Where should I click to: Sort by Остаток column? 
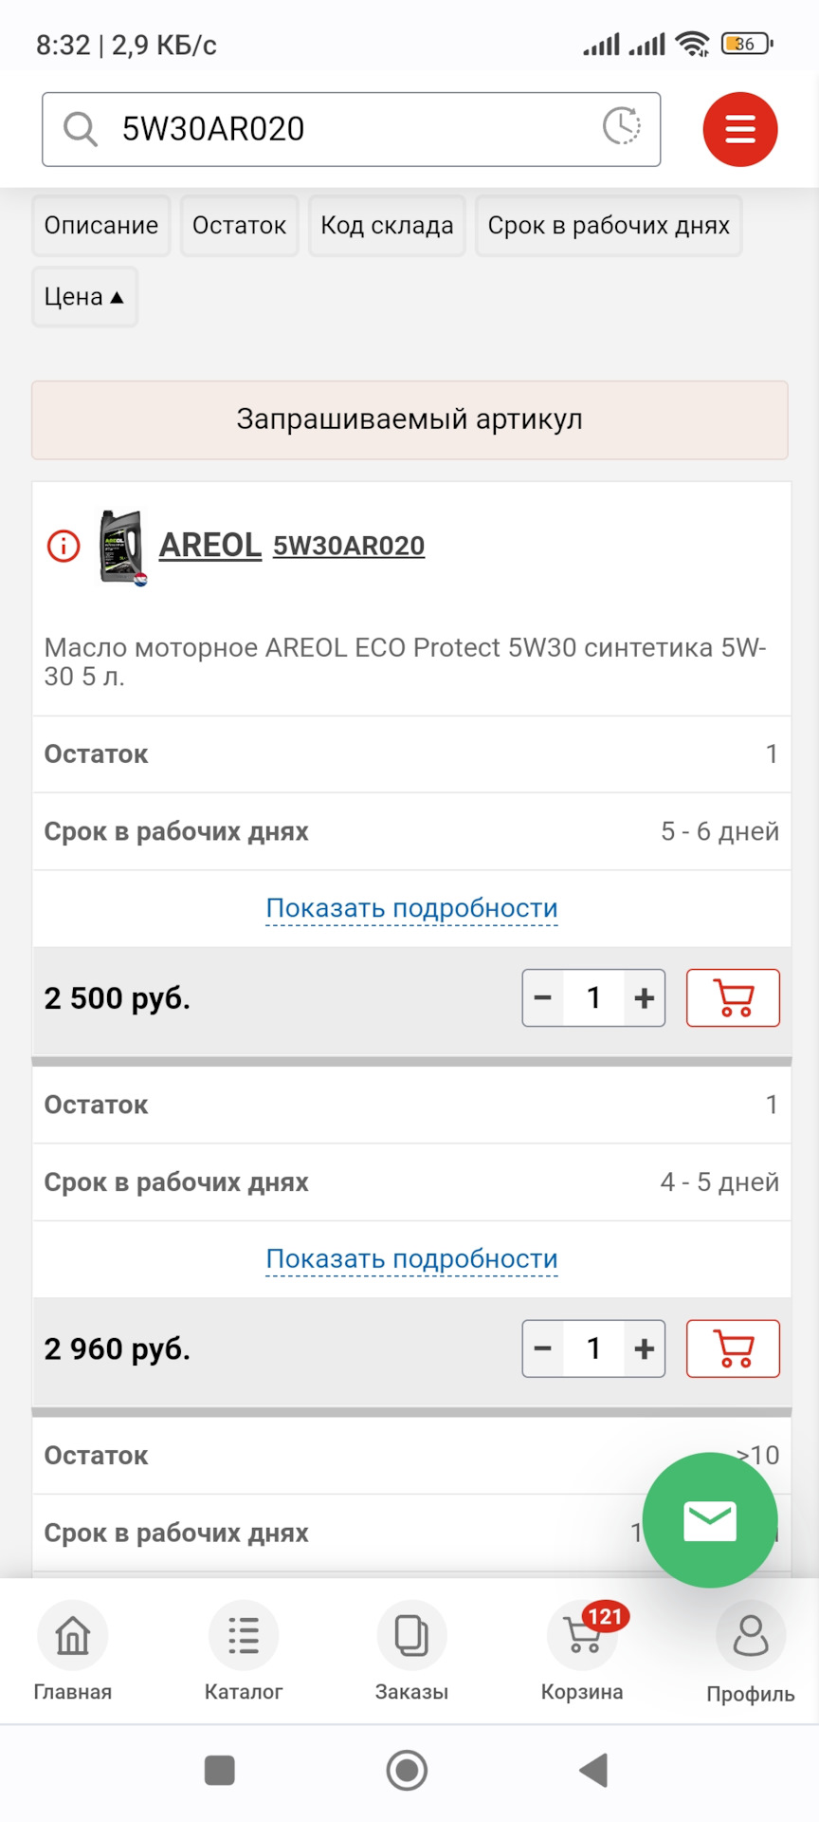(239, 226)
